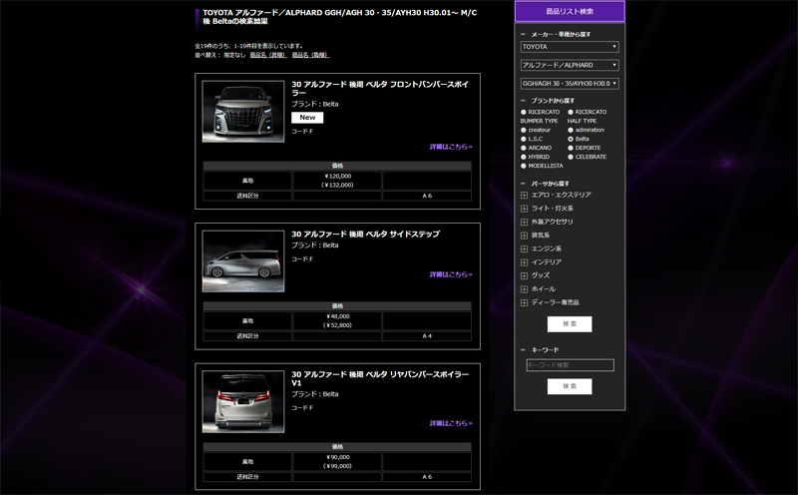The image size is (798, 495).
Task: Select the DEPORTE brand radio button
Action: coord(571,148)
